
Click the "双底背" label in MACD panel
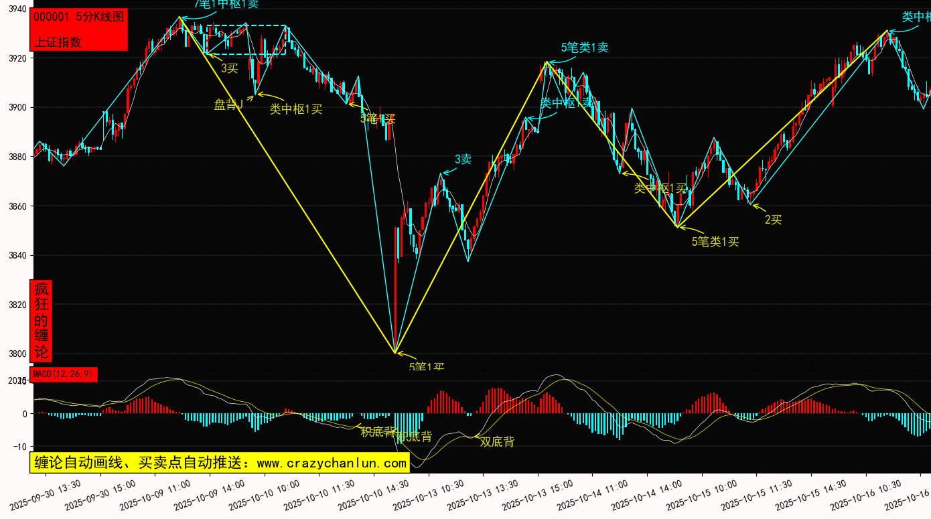[x=497, y=442]
